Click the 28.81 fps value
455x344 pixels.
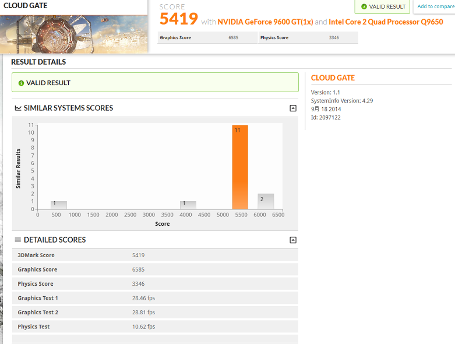144,313
